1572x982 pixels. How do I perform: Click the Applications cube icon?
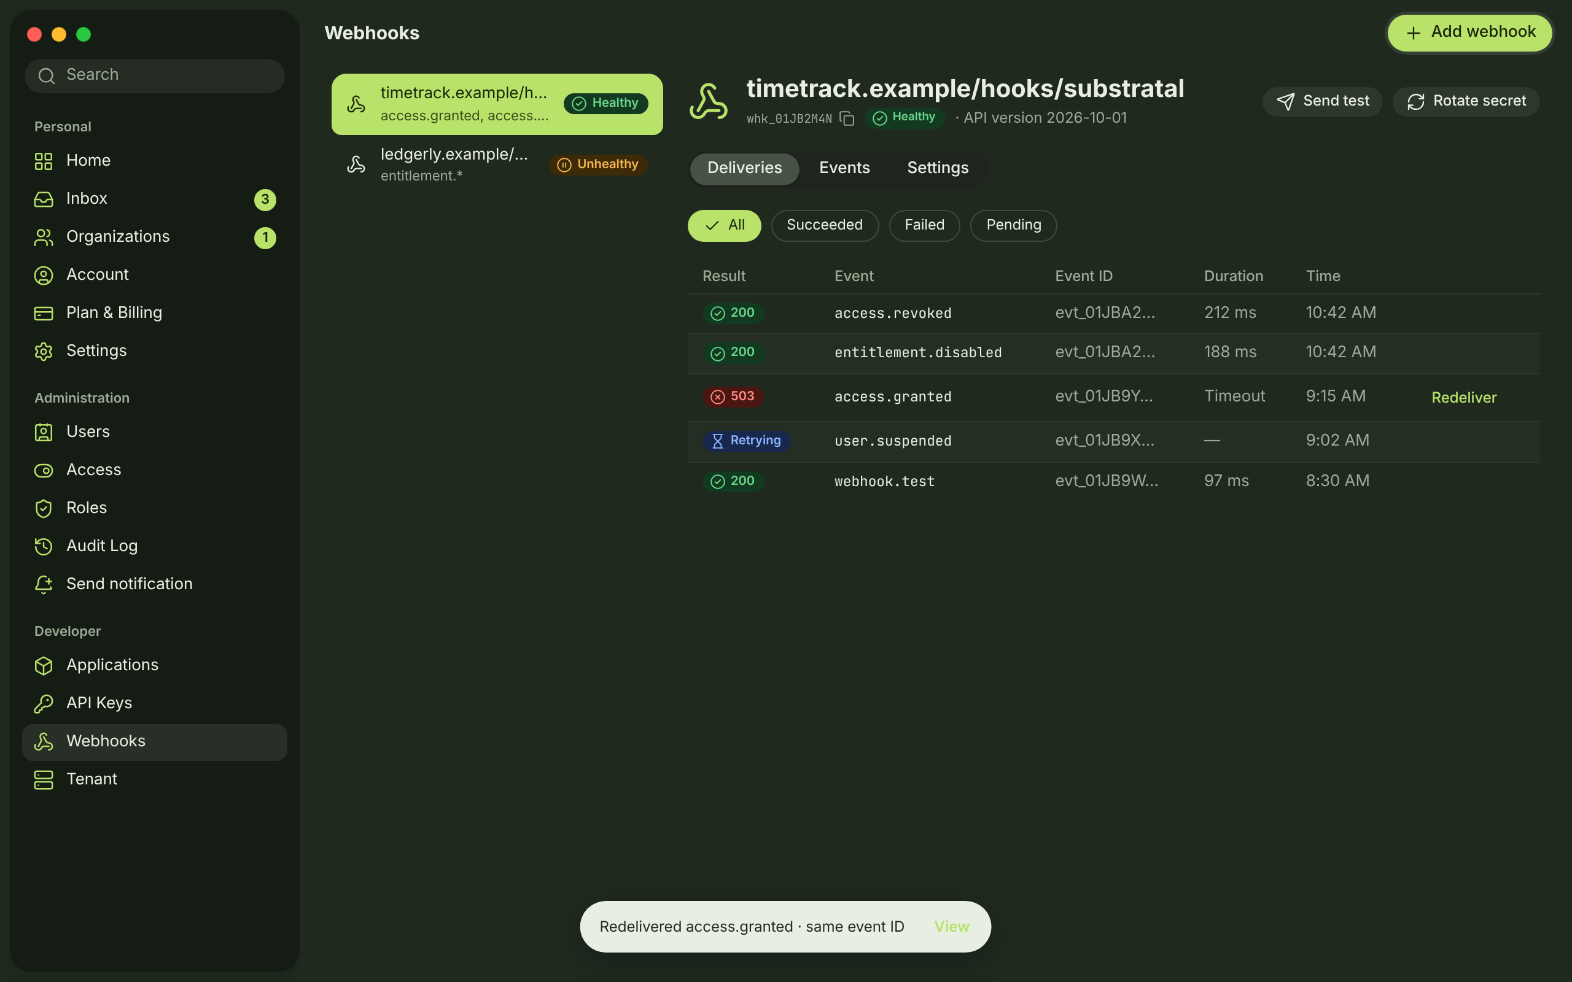(x=44, y=666)
